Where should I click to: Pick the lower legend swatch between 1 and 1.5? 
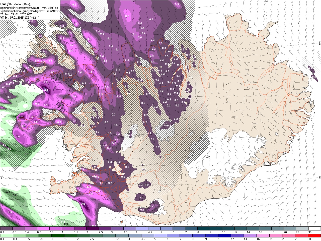(58, 236)
